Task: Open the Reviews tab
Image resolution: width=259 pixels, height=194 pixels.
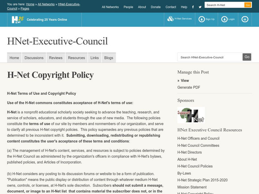Action: point(56,58)
